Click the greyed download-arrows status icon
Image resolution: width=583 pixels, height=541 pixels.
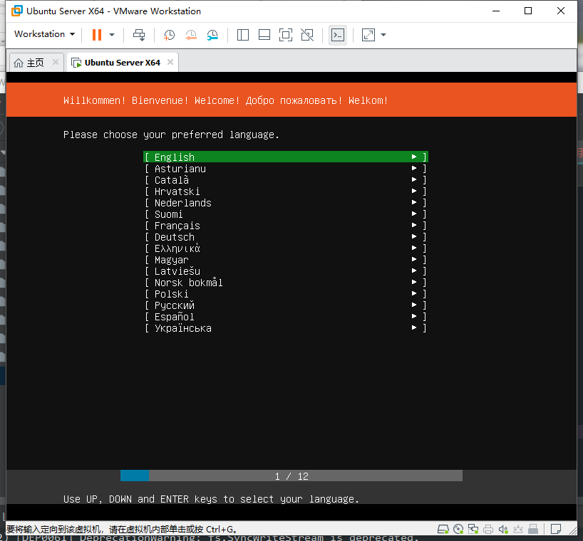pos(518,529)
